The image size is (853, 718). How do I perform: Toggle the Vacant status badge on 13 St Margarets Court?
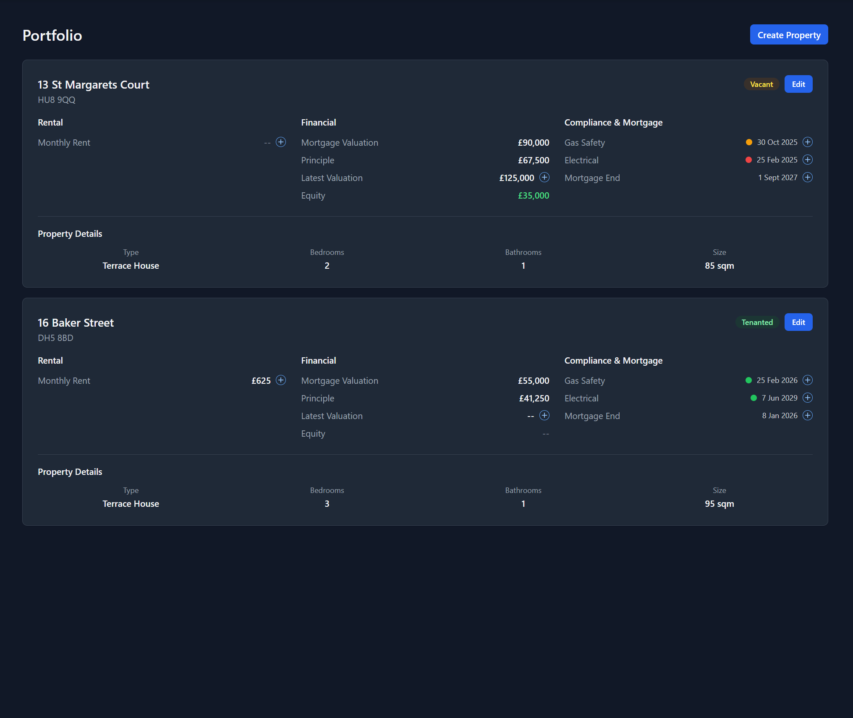761,84
